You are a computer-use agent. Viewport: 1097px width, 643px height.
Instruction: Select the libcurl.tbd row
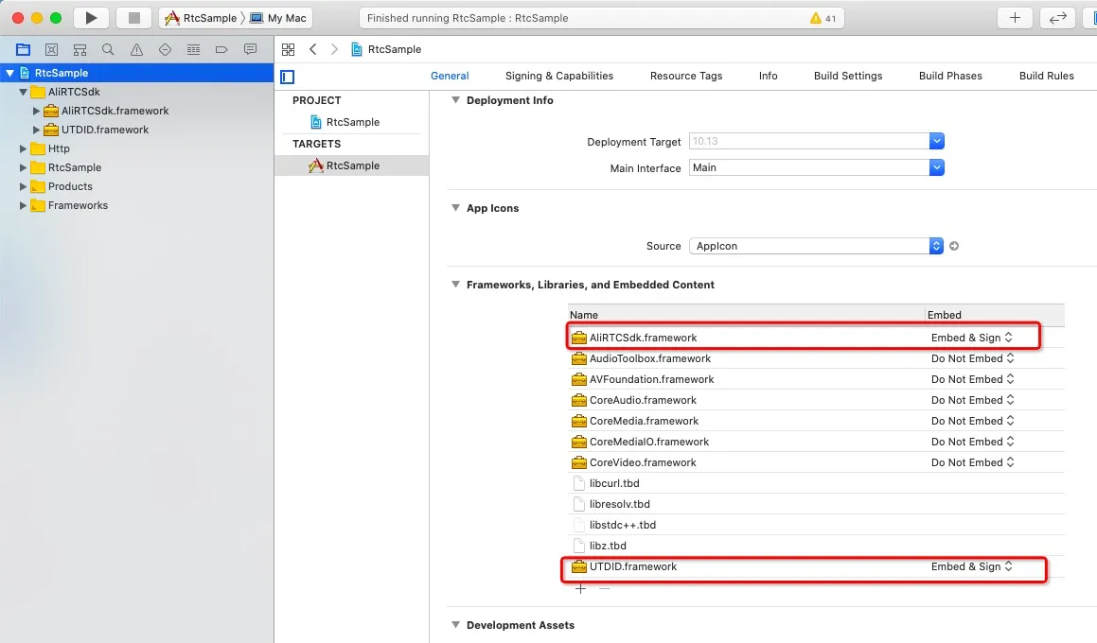pyautogui.click(x=817, y=483)
